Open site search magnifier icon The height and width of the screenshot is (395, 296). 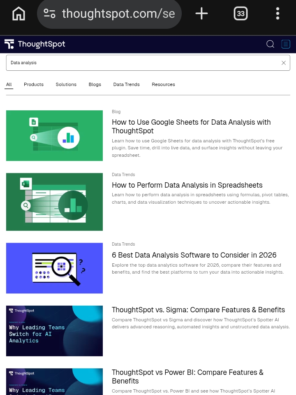point(270,44)
